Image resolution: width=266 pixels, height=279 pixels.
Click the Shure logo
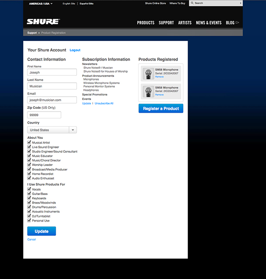[43, 22]
